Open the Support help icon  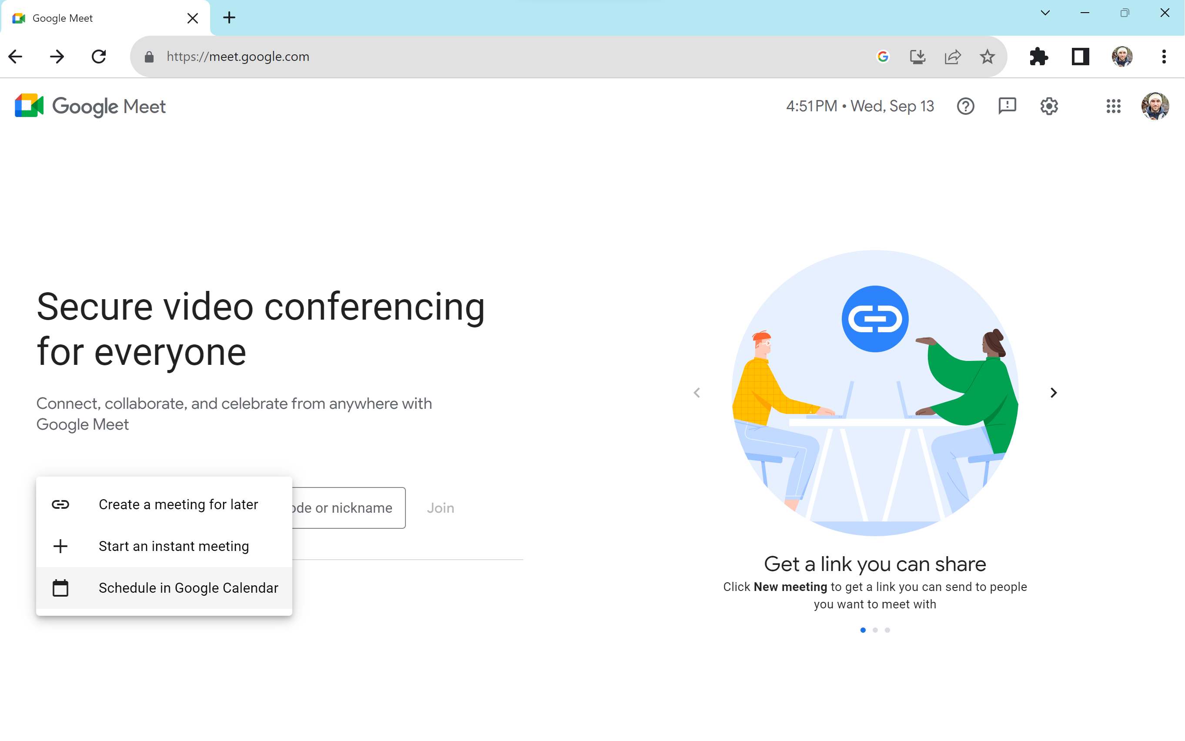(x=966, y=106)
